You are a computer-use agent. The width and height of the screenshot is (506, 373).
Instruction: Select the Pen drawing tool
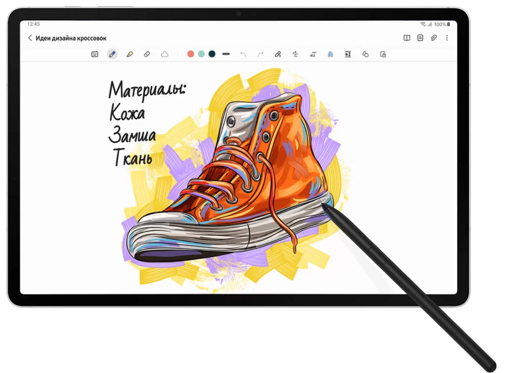point(112,55)
